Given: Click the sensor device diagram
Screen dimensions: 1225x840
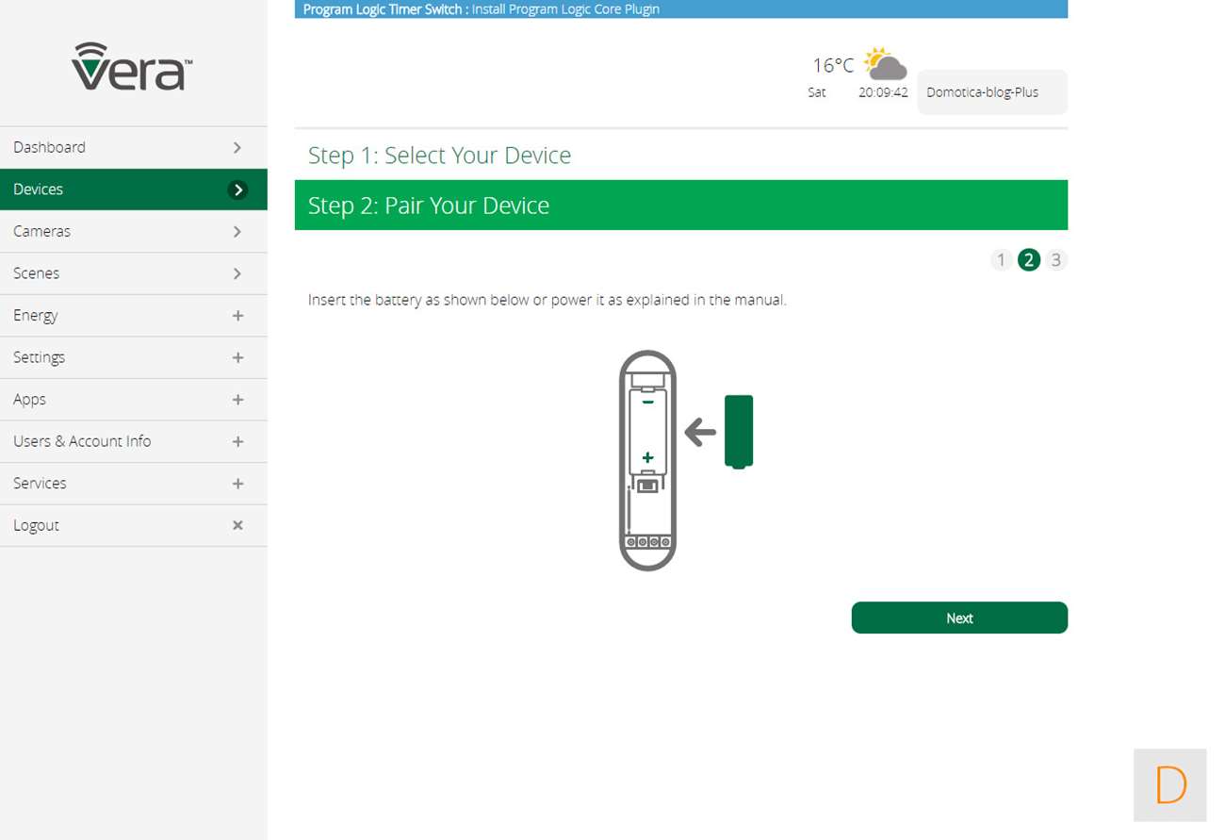Looking at the screenshot, I should (647, 460).
